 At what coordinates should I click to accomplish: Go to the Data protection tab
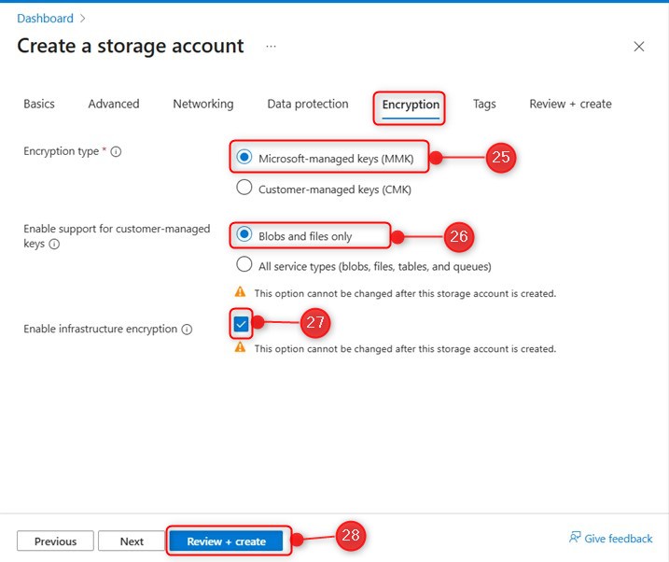[307, 104]
